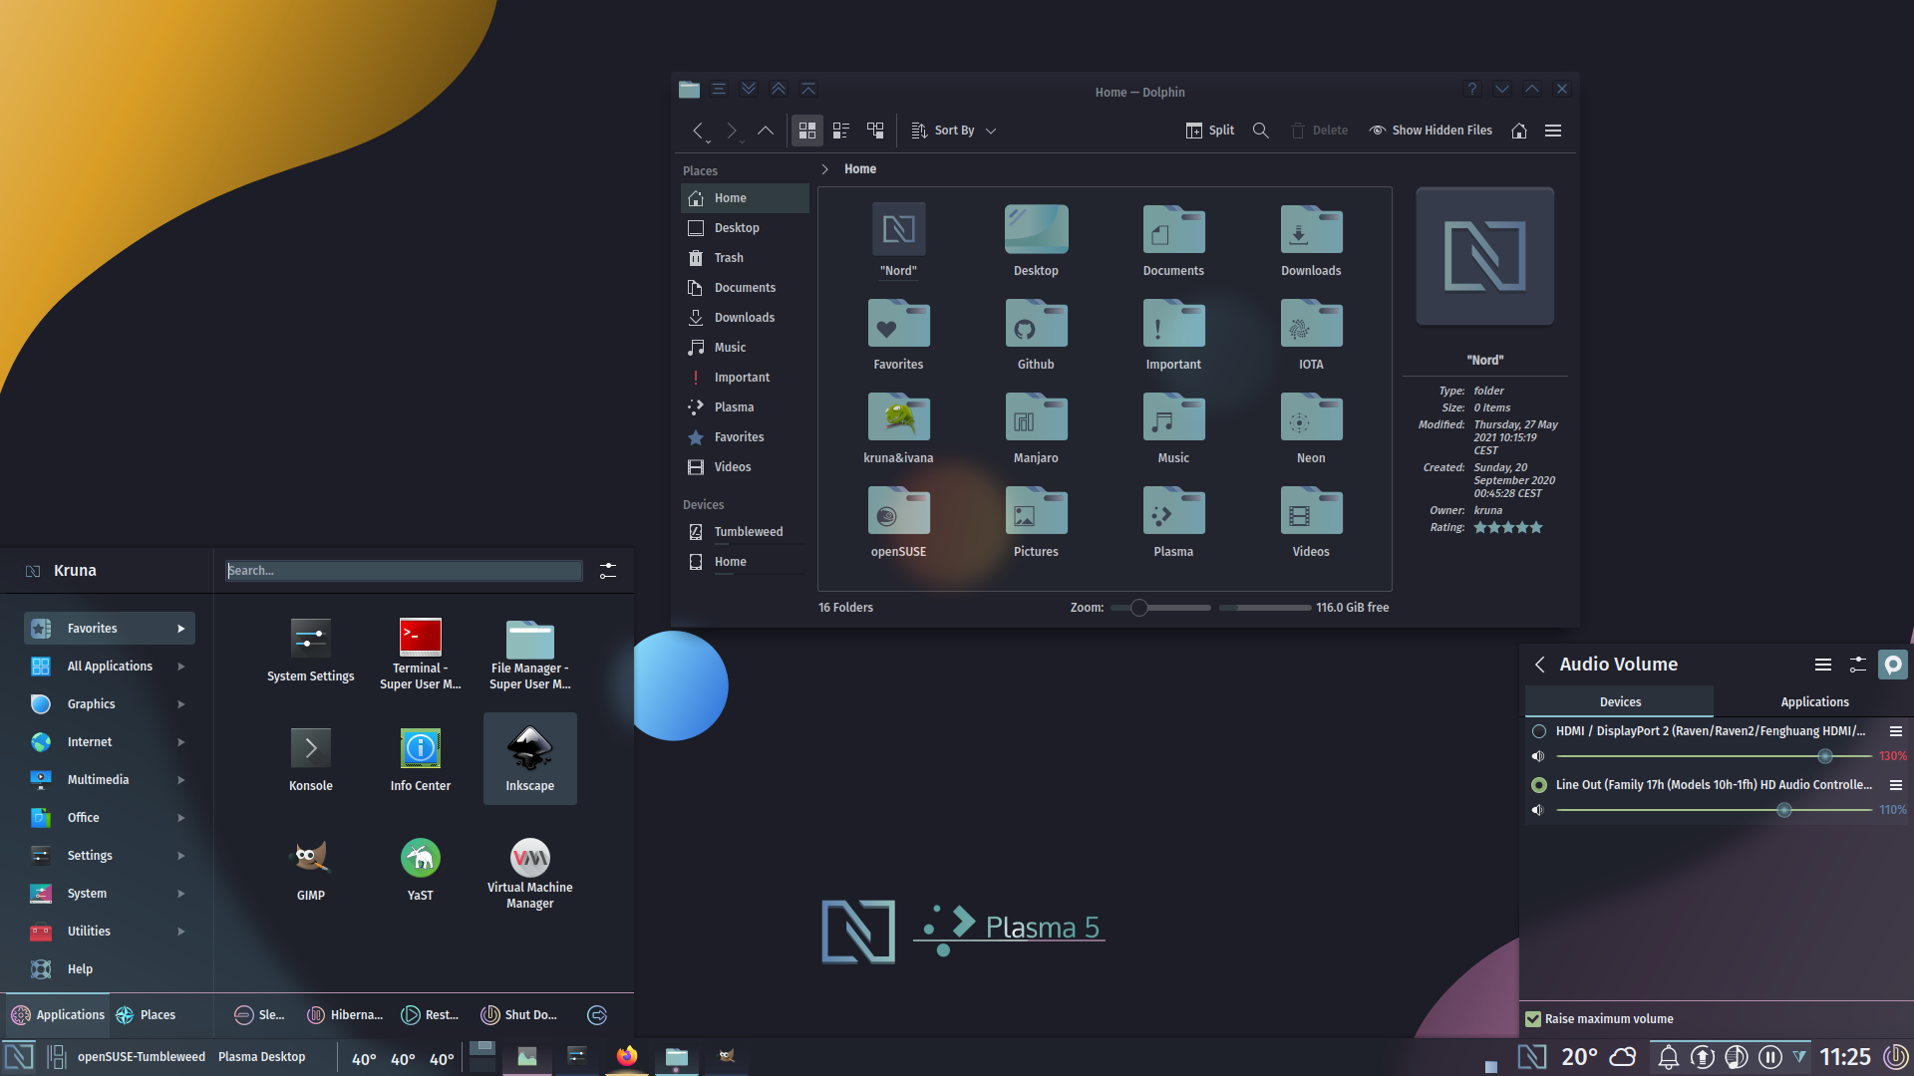Uncheck Raise maximum volume

[x=1533, y=1019]
